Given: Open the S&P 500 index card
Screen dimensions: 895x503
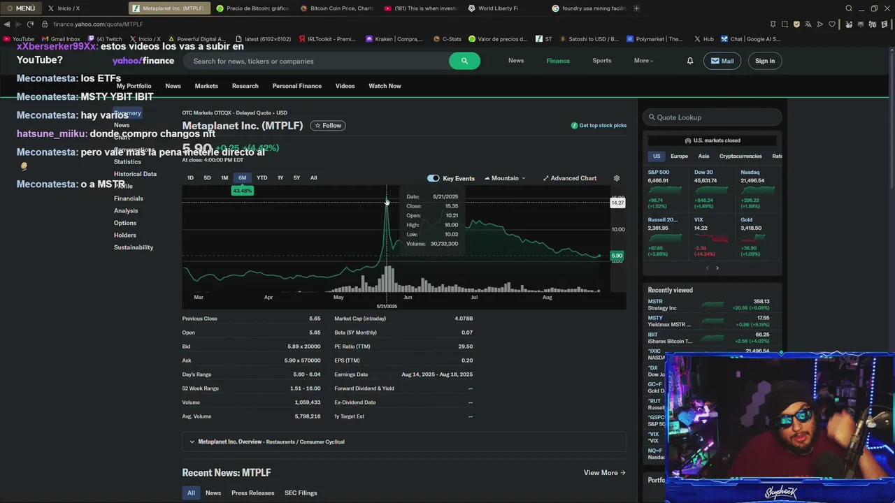Looking at the screenshot, I should (x=665, y=189).
